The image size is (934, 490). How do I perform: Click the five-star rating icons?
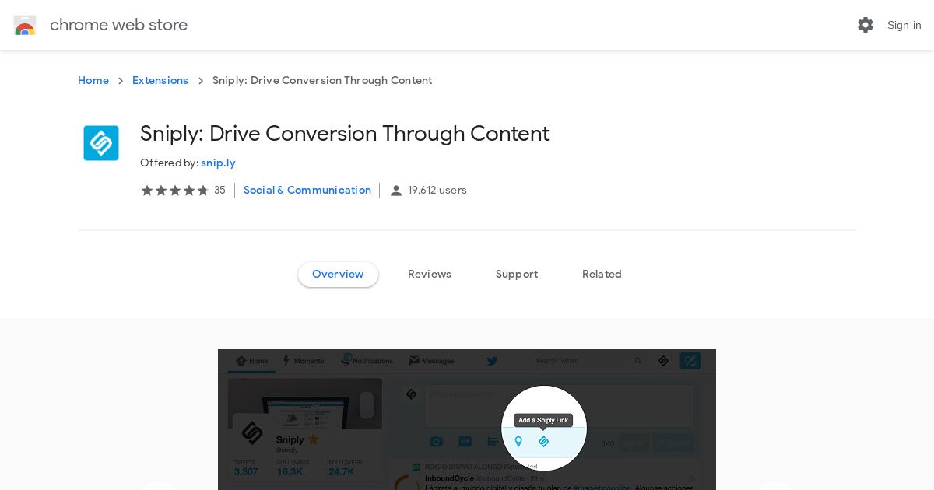click(175, 191)
